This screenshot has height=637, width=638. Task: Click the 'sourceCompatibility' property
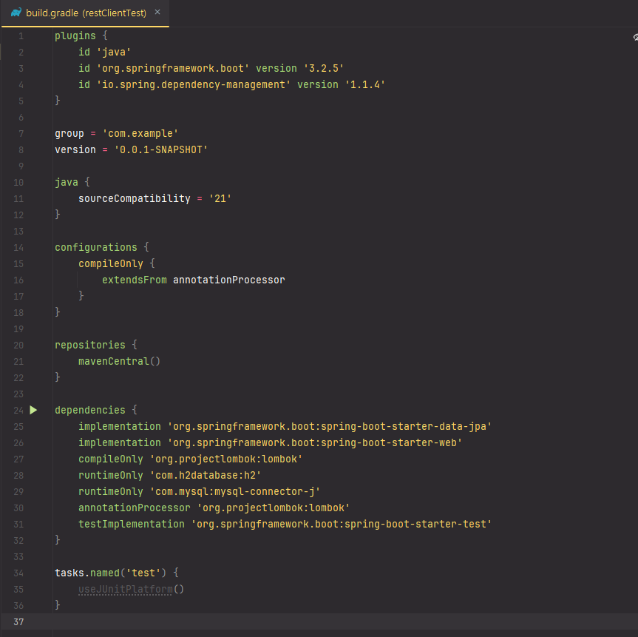pos(135,199)
